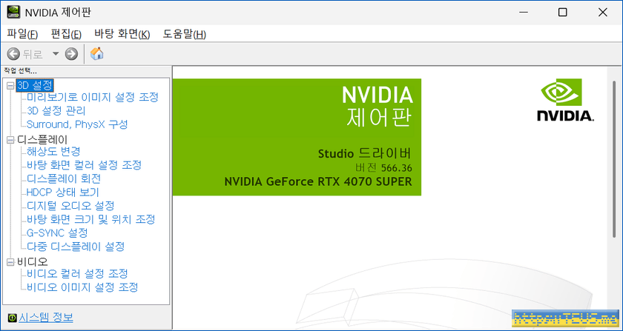
Task: Open the back history dropdown arrow
Action: pos(56,53)
